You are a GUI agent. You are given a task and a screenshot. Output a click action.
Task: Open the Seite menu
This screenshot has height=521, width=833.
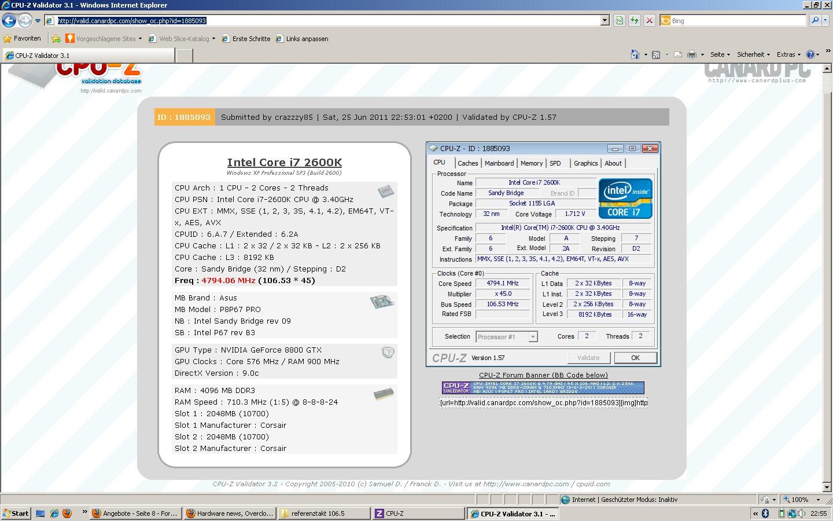tap(720, 54)
